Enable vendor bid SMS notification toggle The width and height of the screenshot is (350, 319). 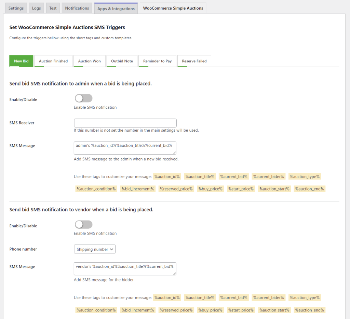pos(83,224)
